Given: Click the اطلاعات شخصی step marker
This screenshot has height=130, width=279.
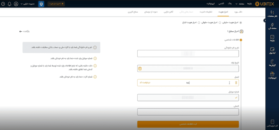Looking at the screenshot, I should click(x=241, y=40).
